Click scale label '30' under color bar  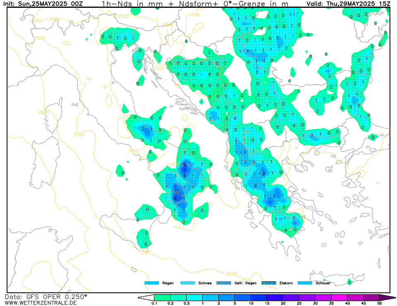pyautogui.click(x=315, y=304)
